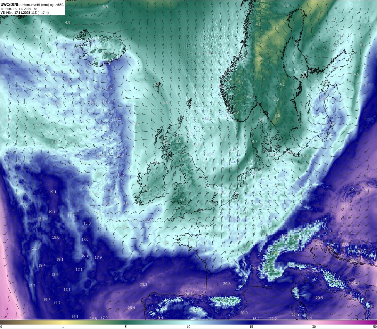
Task: Click the 7.3 value over southern Norway
Action: (x=249, y=96)
